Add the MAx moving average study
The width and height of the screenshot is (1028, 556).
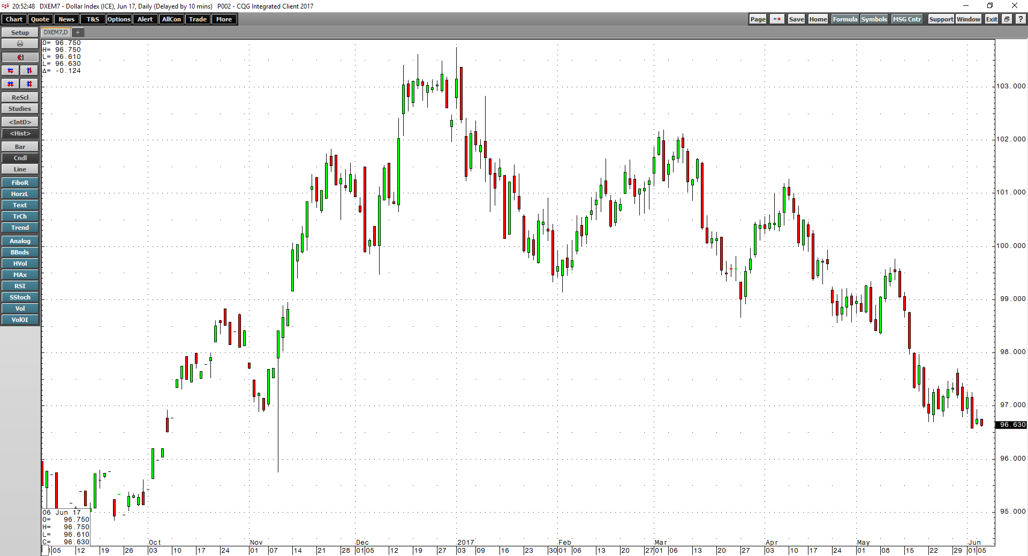tap(20, 275)
